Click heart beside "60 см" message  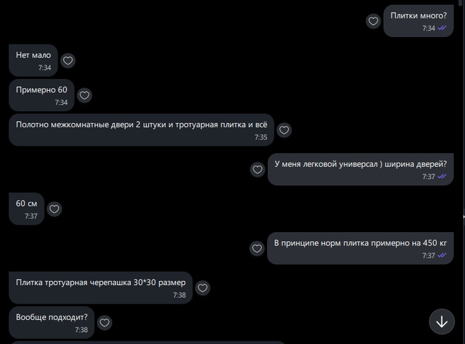pyautogui.click(x=54, y=209)
